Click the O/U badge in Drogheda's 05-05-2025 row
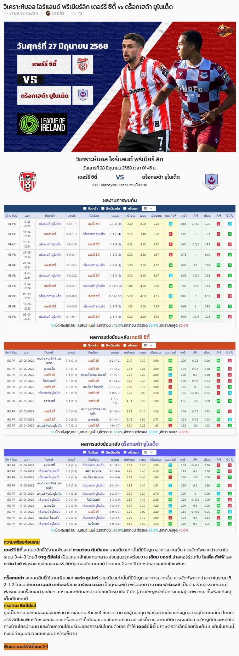Viewport: 239px width, 656px height. pos(230,524)
